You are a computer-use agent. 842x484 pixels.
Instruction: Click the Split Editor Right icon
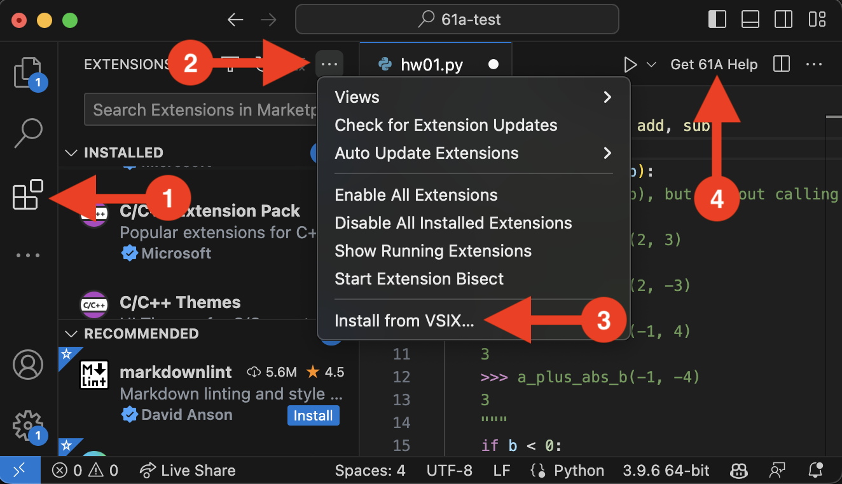(x=782, y=65)
